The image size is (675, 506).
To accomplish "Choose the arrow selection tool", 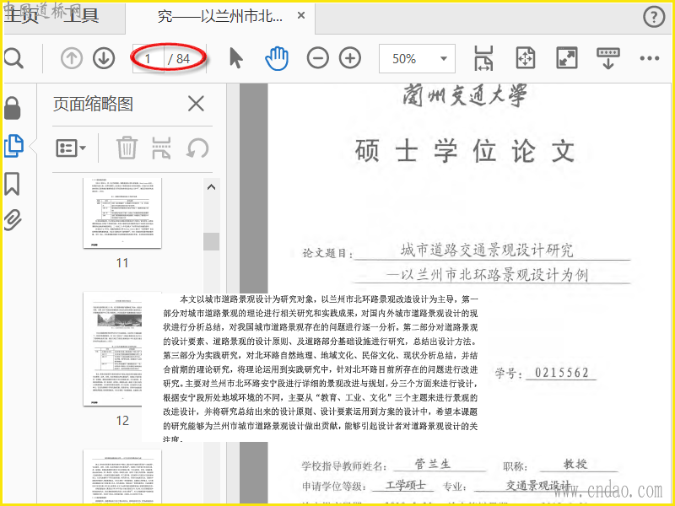I will point(236,58).
